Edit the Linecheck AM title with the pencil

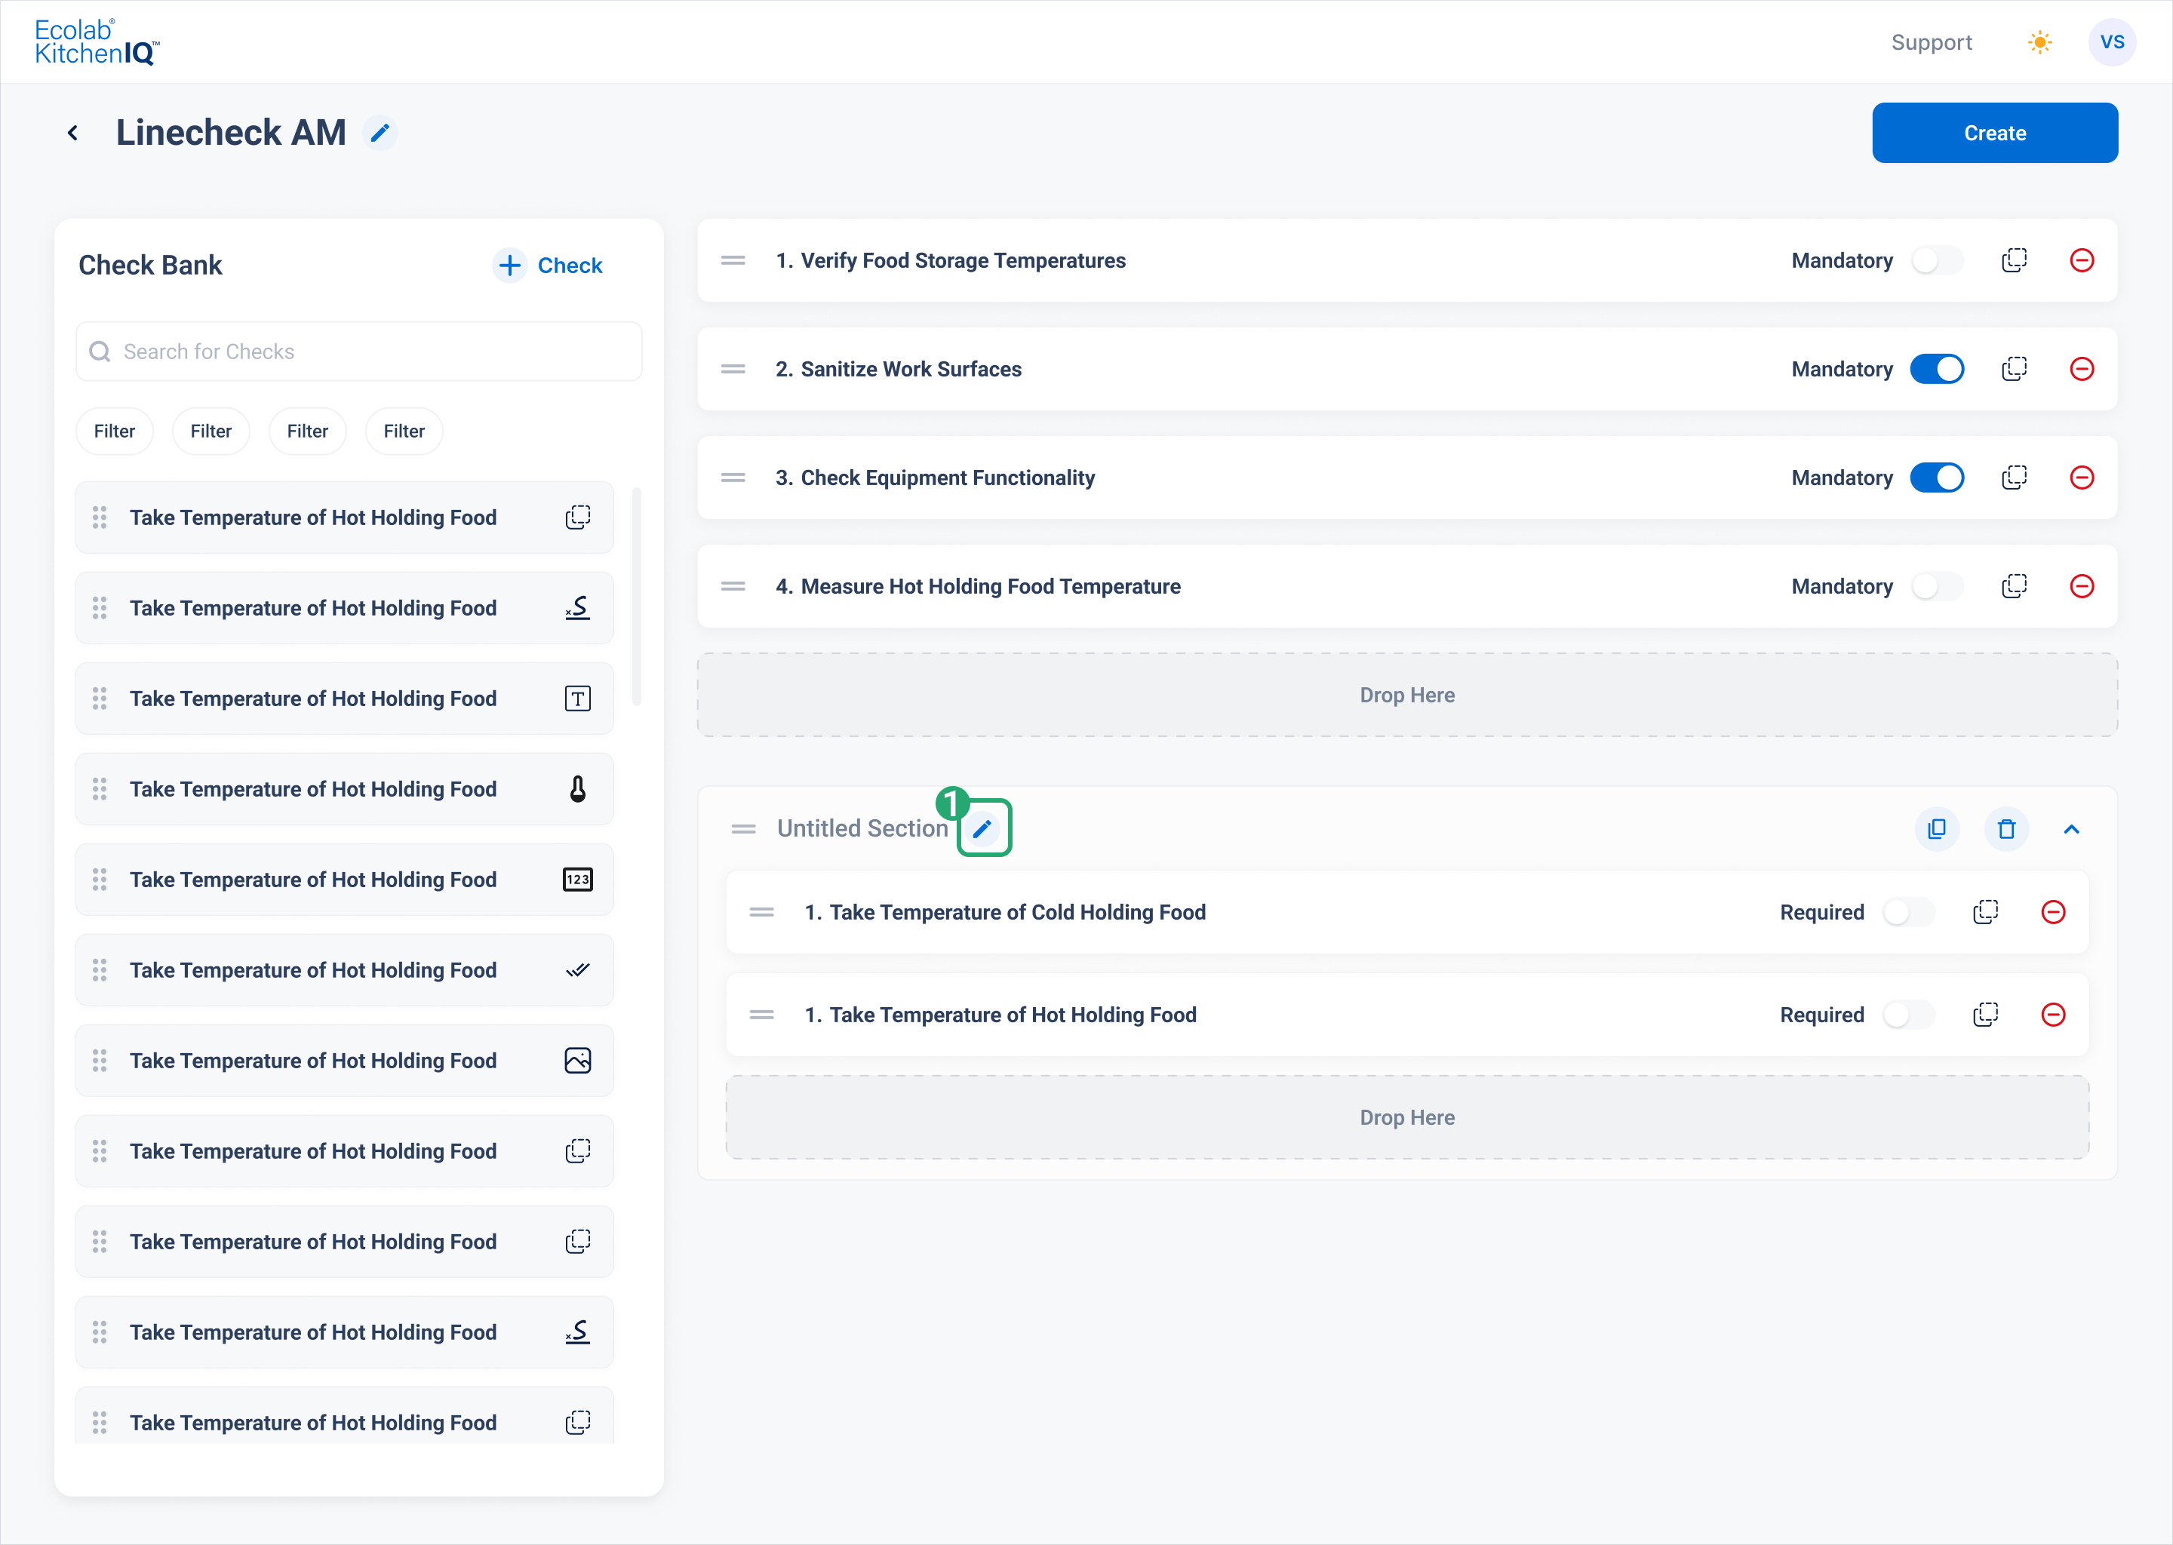tap(380, 134)
